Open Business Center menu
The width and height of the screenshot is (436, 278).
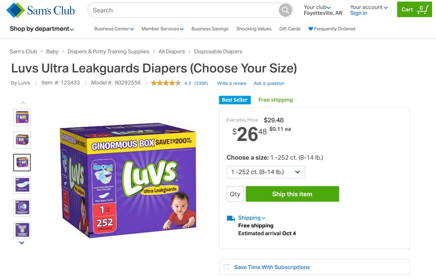click(114, 29)
